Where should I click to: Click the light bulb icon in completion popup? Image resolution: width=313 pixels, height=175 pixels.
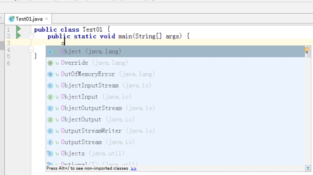[307, 50]
